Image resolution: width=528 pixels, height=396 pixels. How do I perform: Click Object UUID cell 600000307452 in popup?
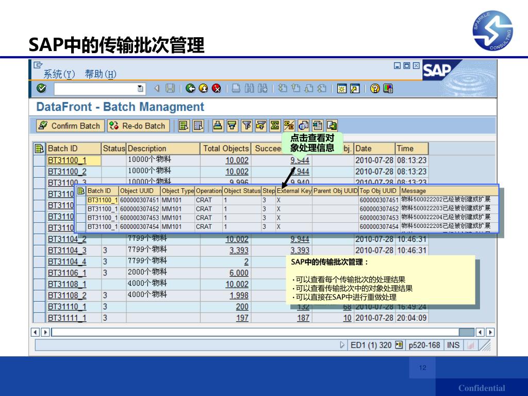click(x=139, y=209)
